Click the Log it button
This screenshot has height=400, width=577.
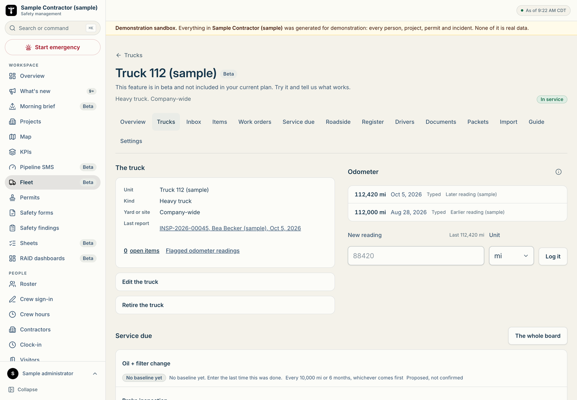553,256
